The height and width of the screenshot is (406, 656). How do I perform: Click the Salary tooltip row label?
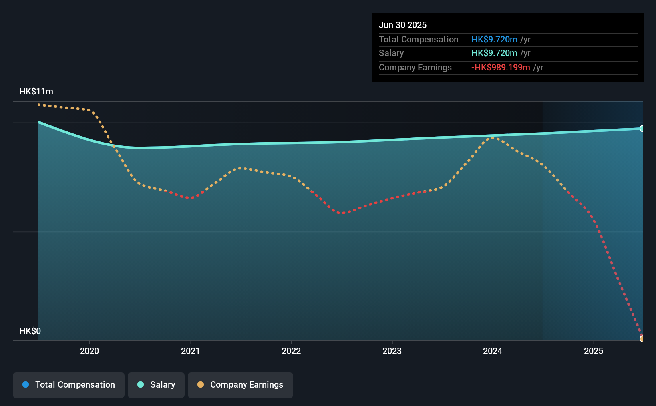tap(391, 53)
